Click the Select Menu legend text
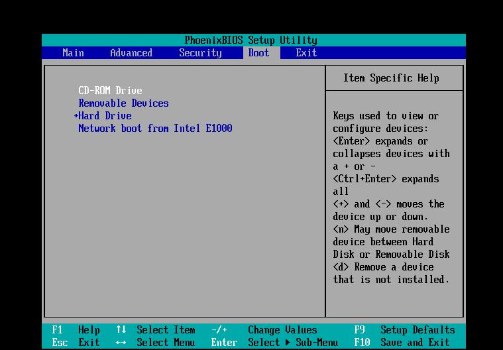503x350 pixels. coord(166,342)
